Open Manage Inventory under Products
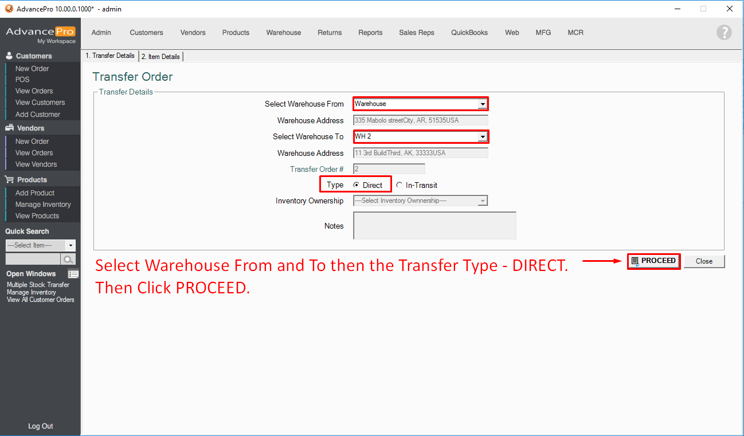Screen dimensions: 744x436 point(43,205)
